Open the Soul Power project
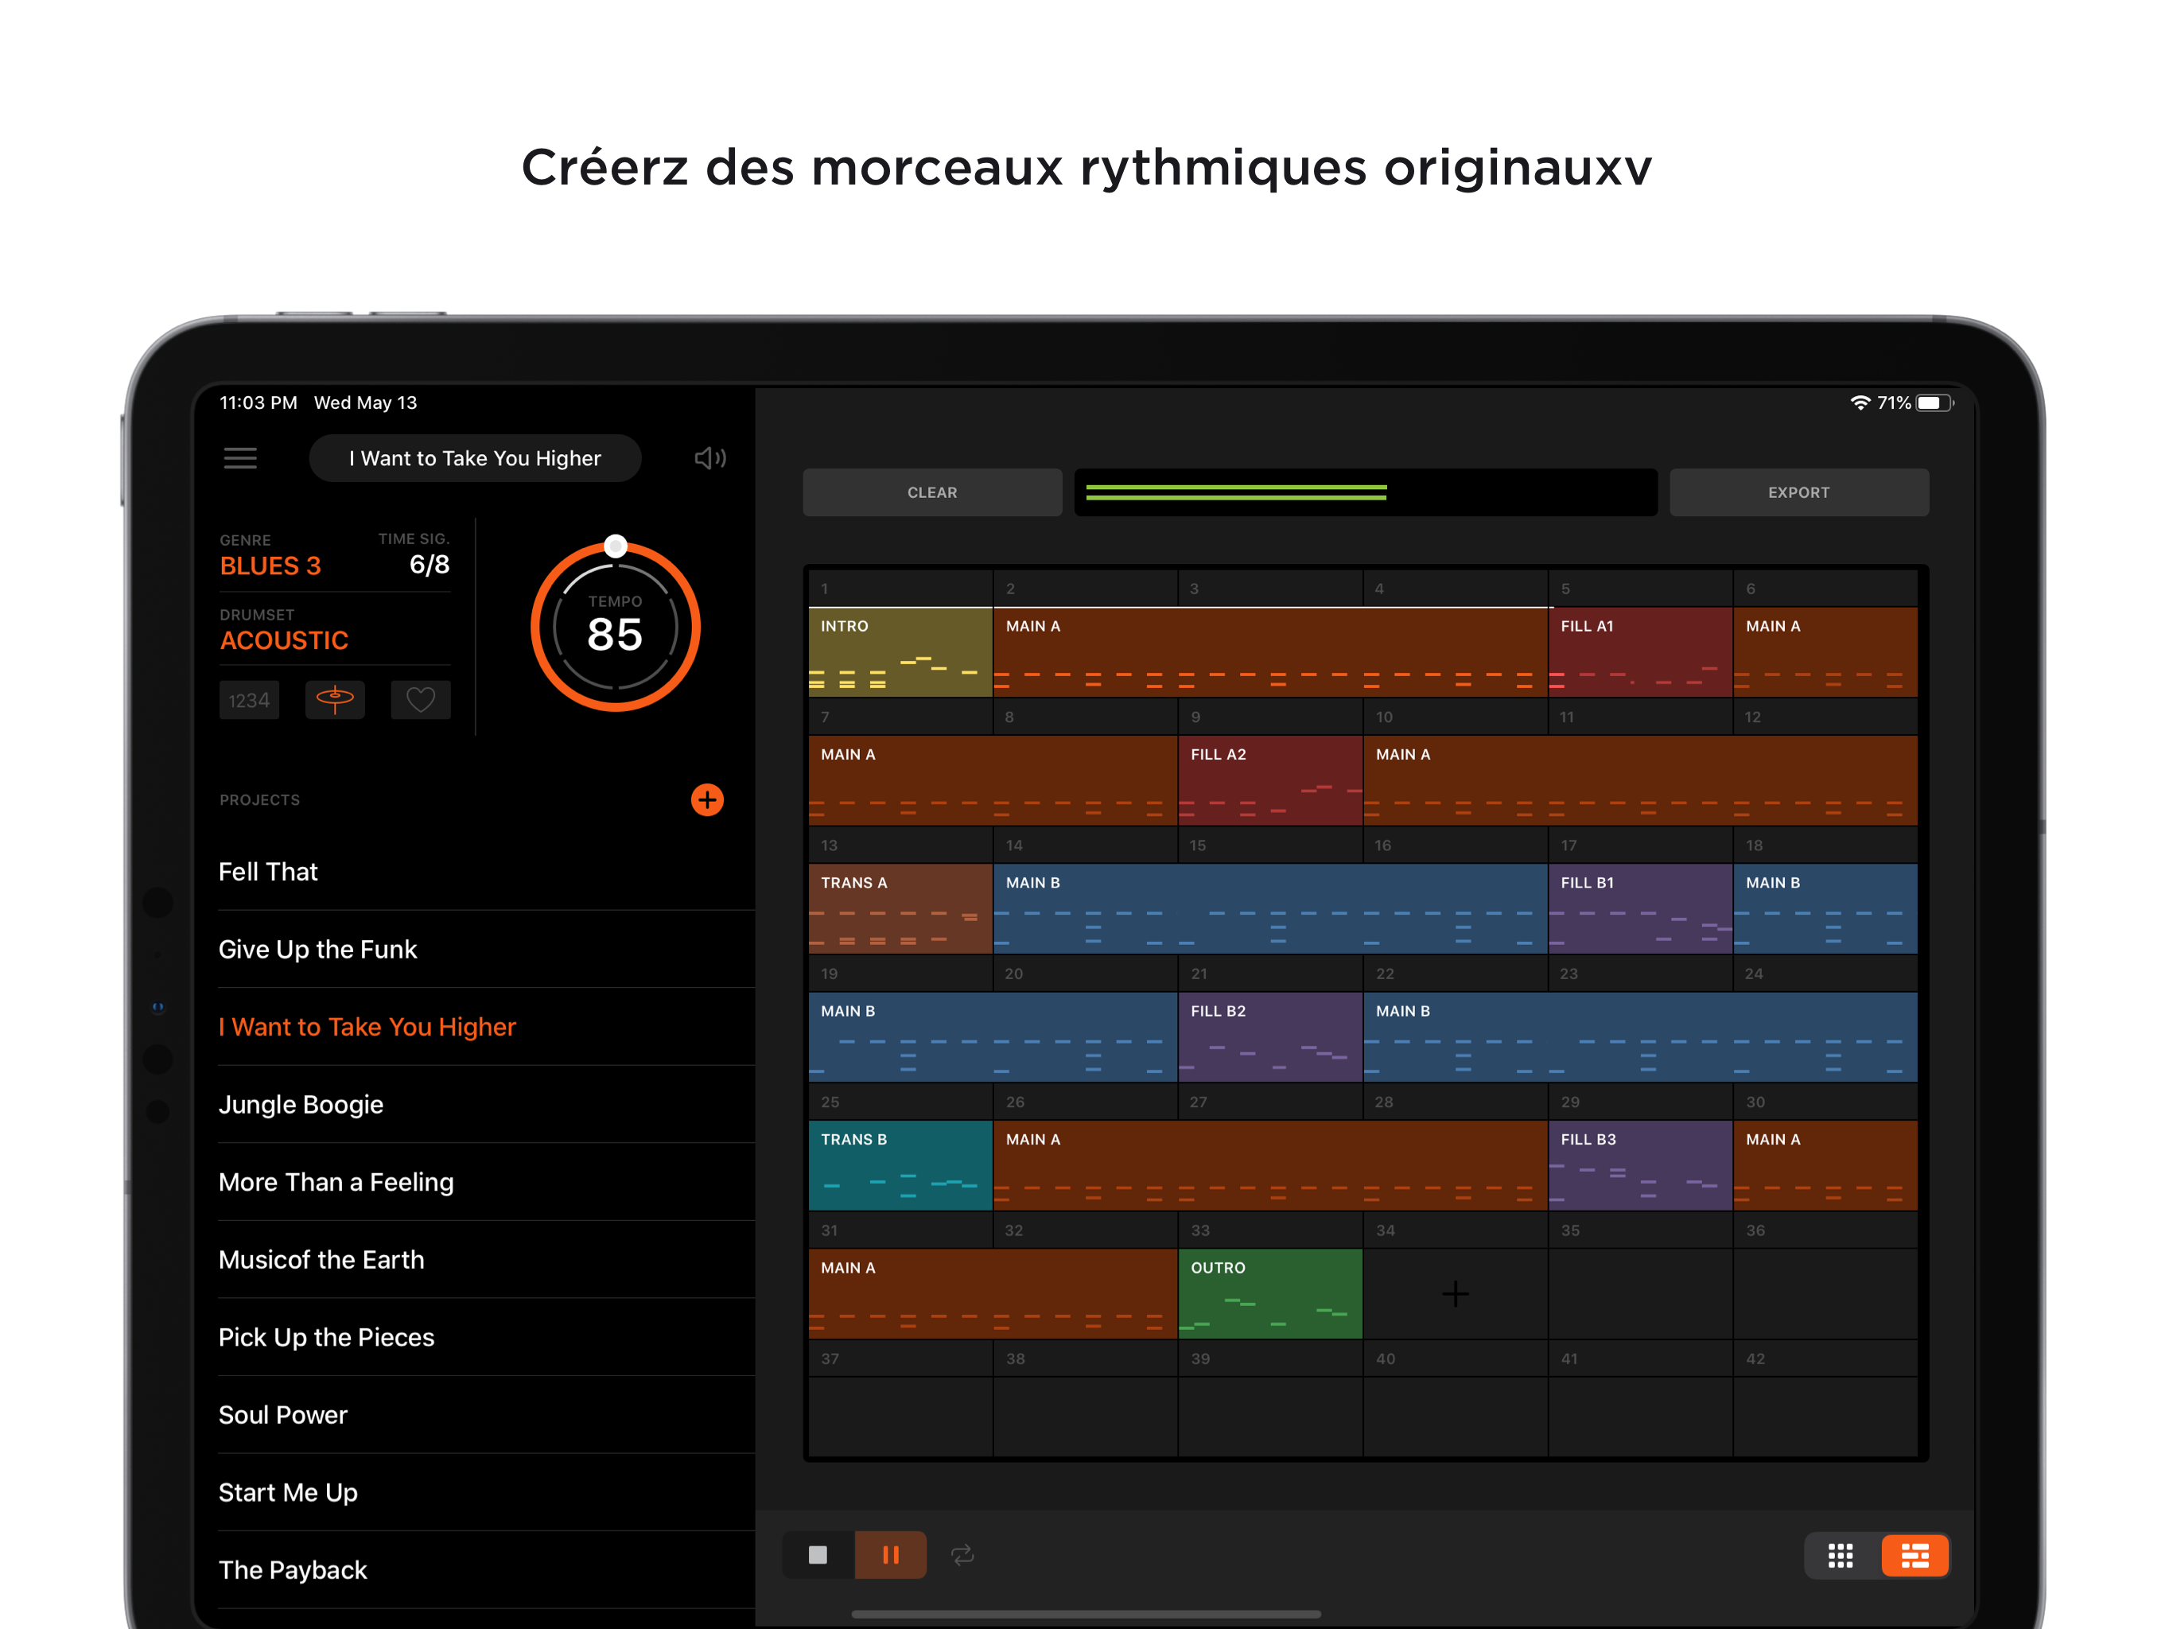The height and width of the screenshot is (1629, 2173). point(283,1415)
